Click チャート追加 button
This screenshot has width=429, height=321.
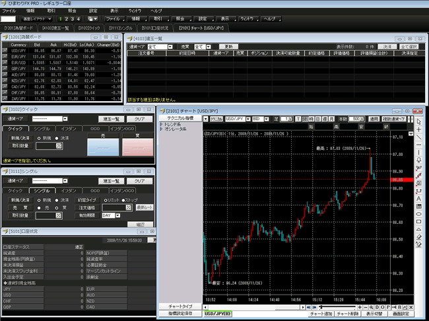[x=321, y=314]
